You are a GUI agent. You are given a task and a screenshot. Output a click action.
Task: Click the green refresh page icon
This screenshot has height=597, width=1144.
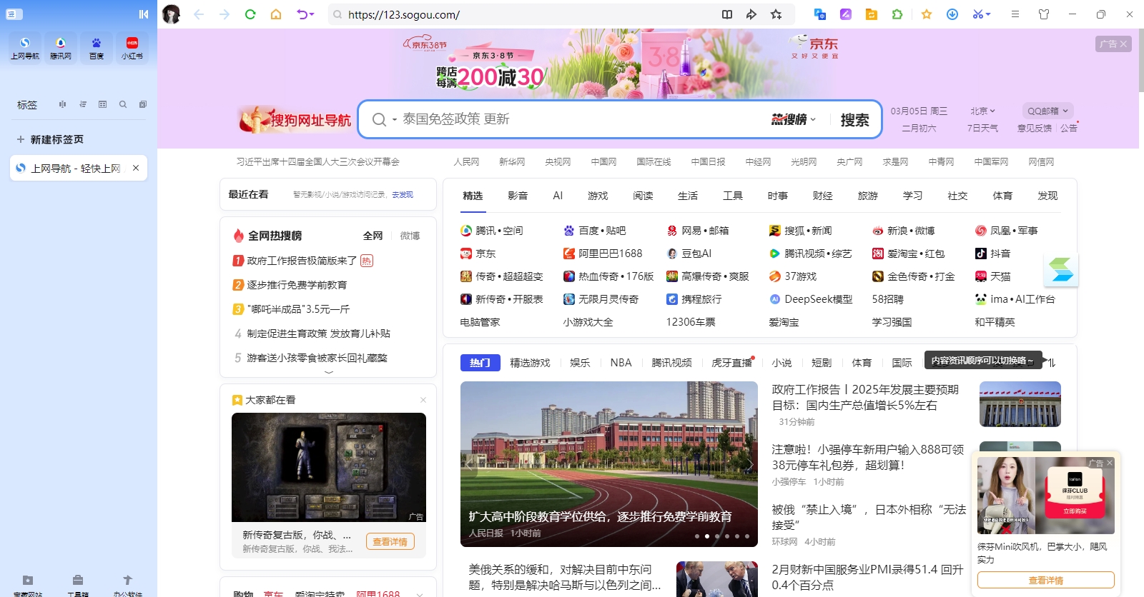pyautogui.click(x=250, y=14)
